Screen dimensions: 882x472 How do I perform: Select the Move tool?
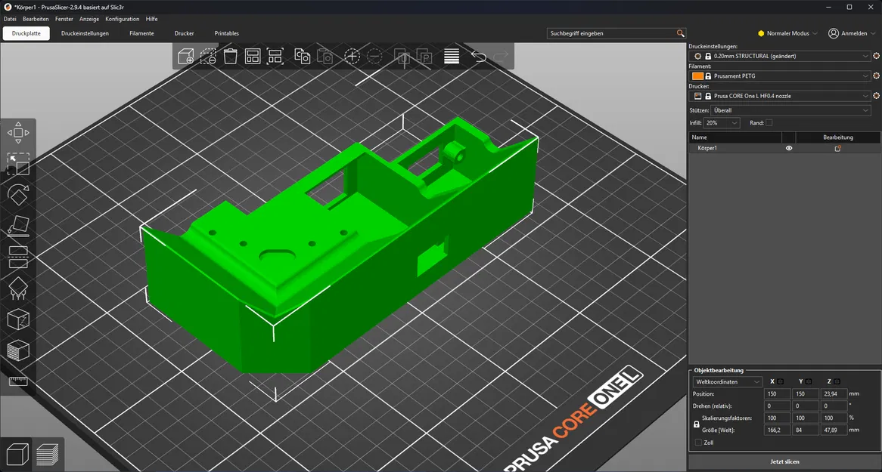(x=18, y=132)
